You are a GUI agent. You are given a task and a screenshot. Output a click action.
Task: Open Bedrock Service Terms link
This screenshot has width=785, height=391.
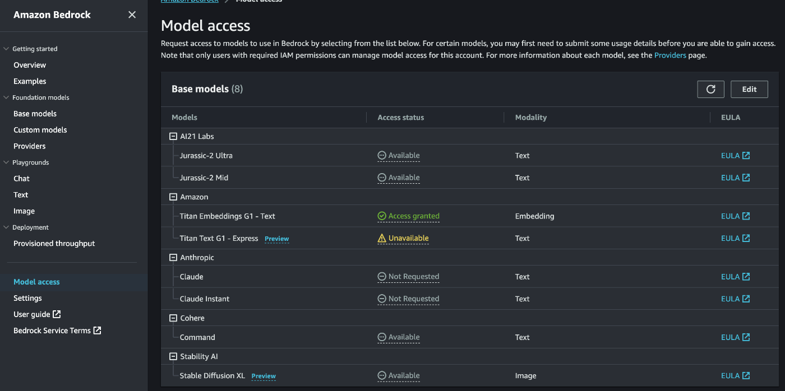[57, 331]
